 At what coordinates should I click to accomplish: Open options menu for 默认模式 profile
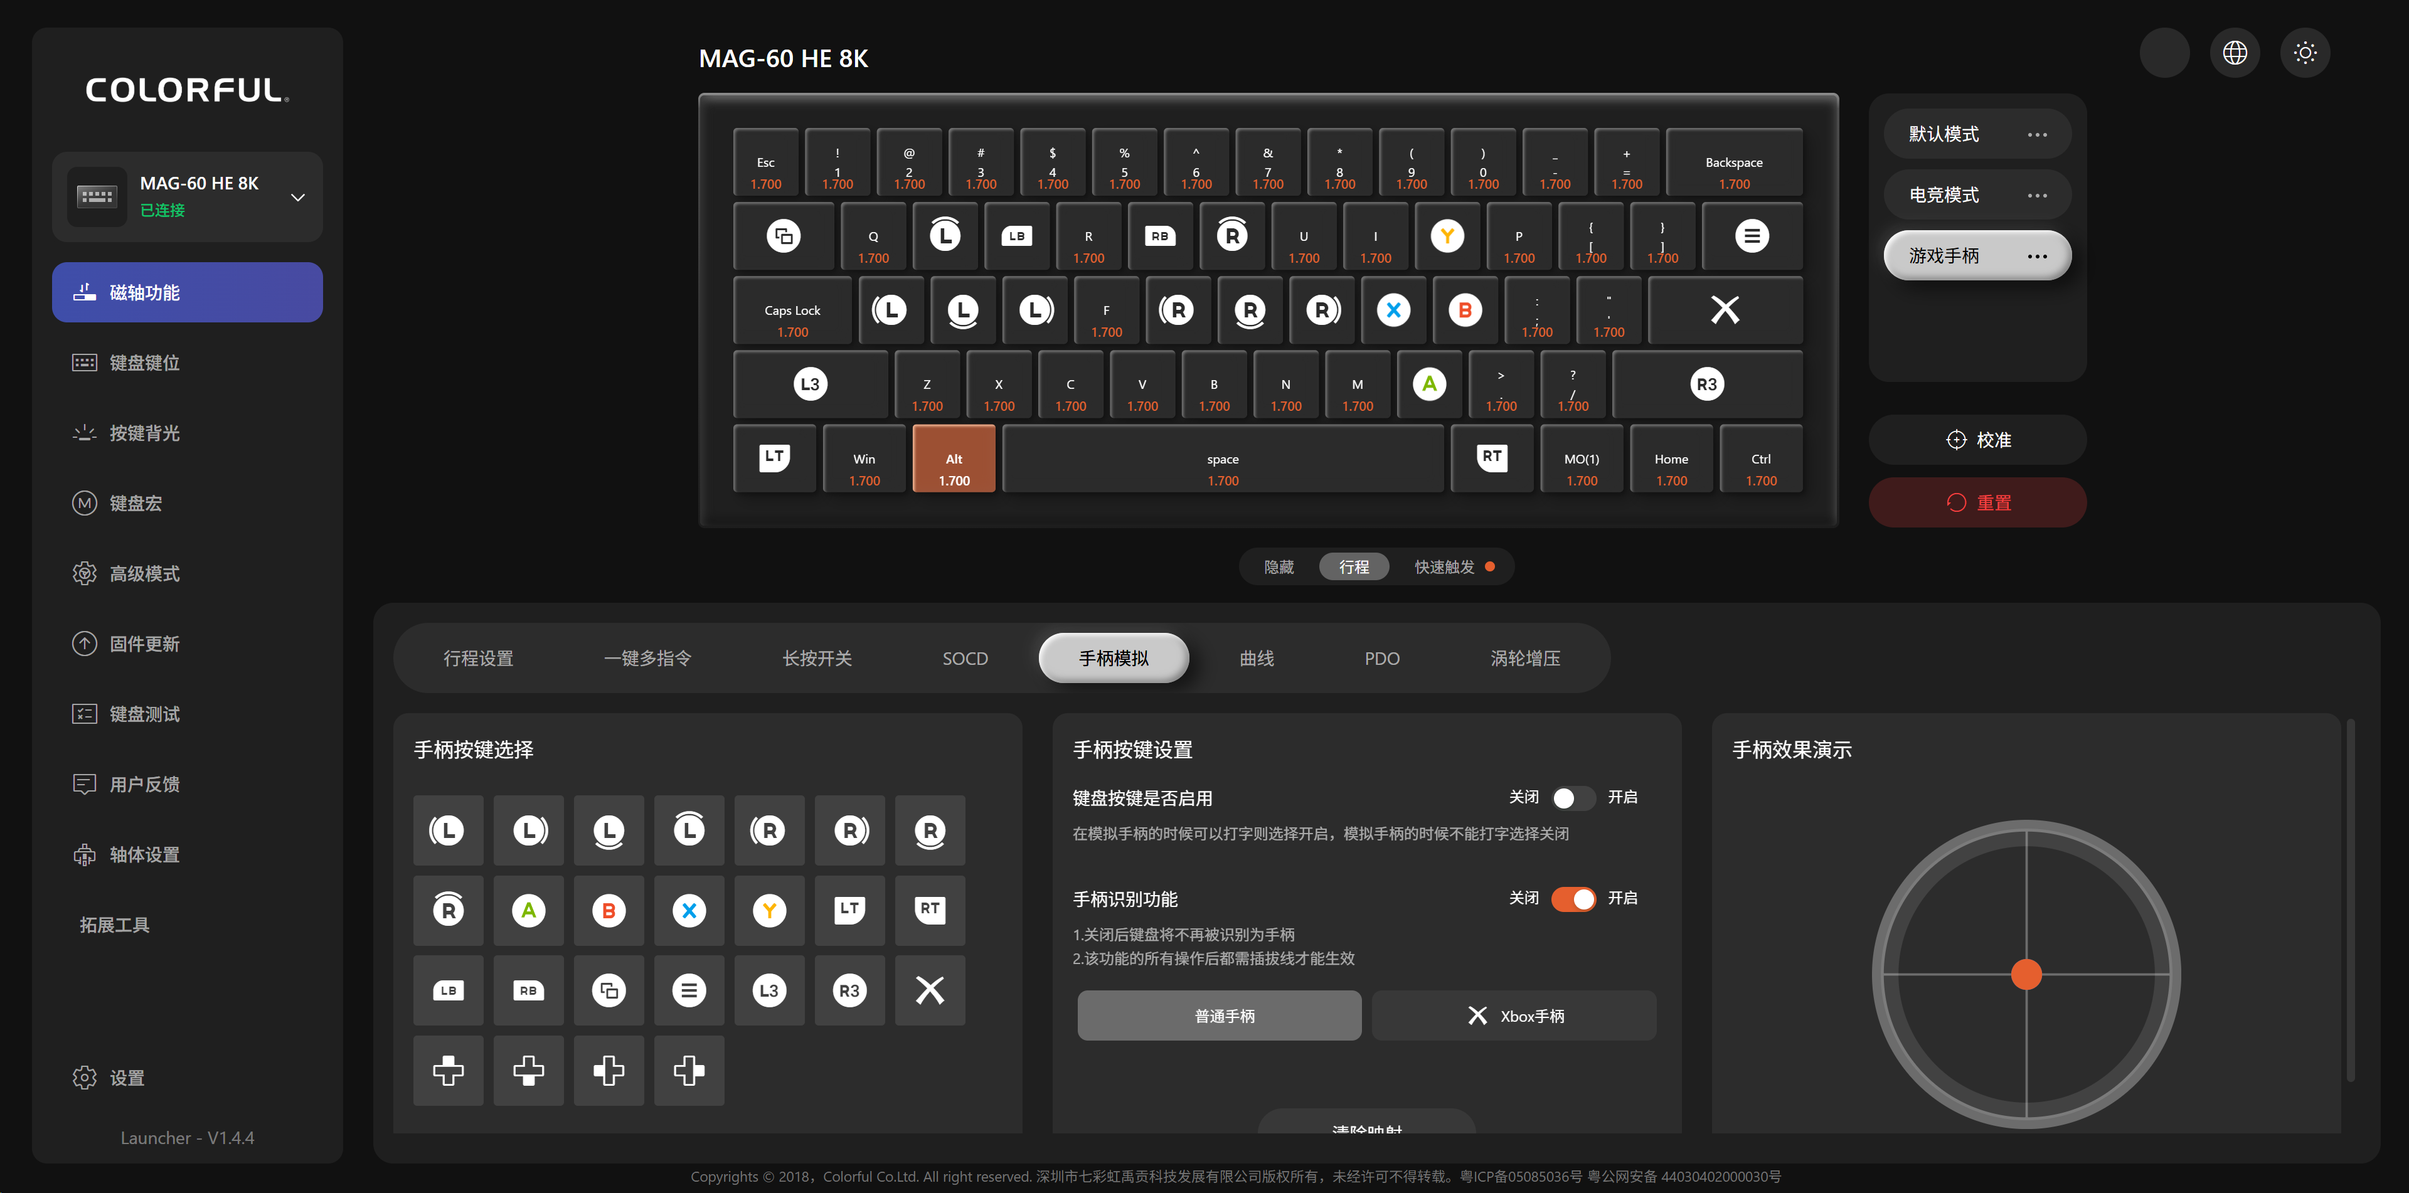click(x=2037, y=135)
